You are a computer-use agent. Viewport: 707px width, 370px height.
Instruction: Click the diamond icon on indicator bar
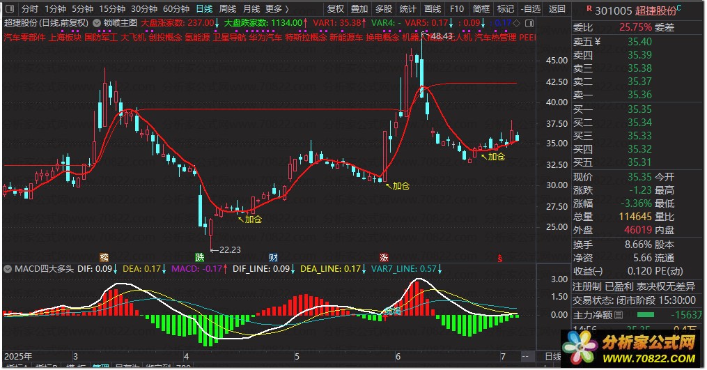(x=517, y=22)
